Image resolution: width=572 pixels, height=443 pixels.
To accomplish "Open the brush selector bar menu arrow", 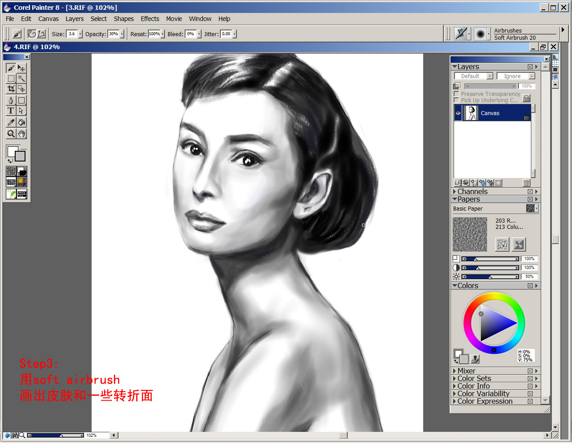I will [563, 30].
